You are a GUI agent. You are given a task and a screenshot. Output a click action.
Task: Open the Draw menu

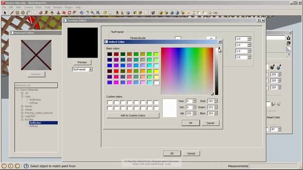click(38, 8)
